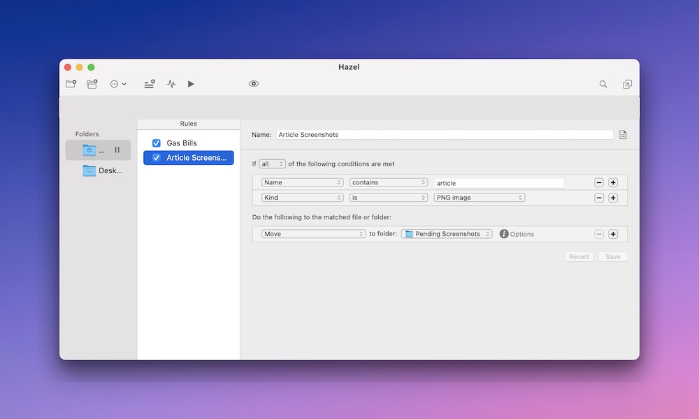Click the far-right toolbar icon beside search
This screenshot has height=419, width=699.
coord(627,84)
